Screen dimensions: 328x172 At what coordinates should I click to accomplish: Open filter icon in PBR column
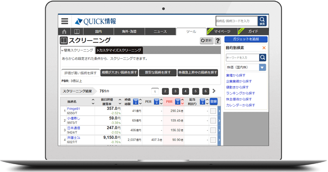pyautogui.click(x=178, y=102)
